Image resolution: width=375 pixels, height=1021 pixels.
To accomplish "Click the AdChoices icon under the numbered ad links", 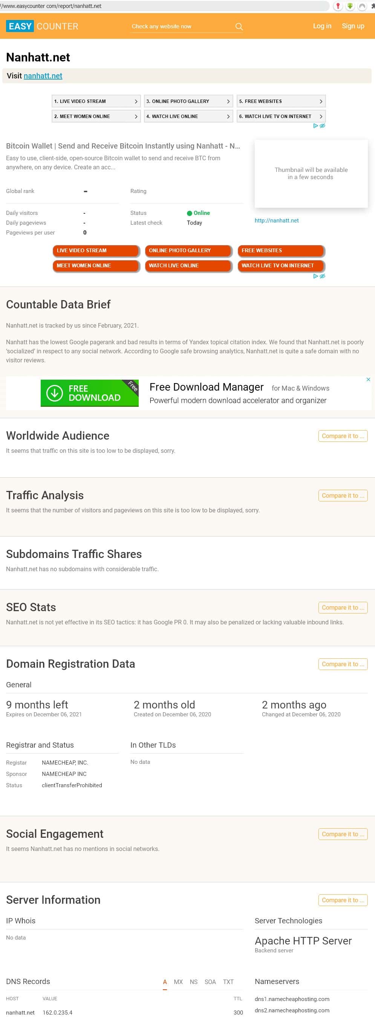I will [319, 126].
